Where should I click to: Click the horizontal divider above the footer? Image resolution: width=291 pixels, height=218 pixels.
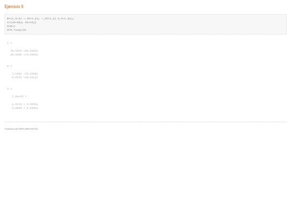click(145, 122)
